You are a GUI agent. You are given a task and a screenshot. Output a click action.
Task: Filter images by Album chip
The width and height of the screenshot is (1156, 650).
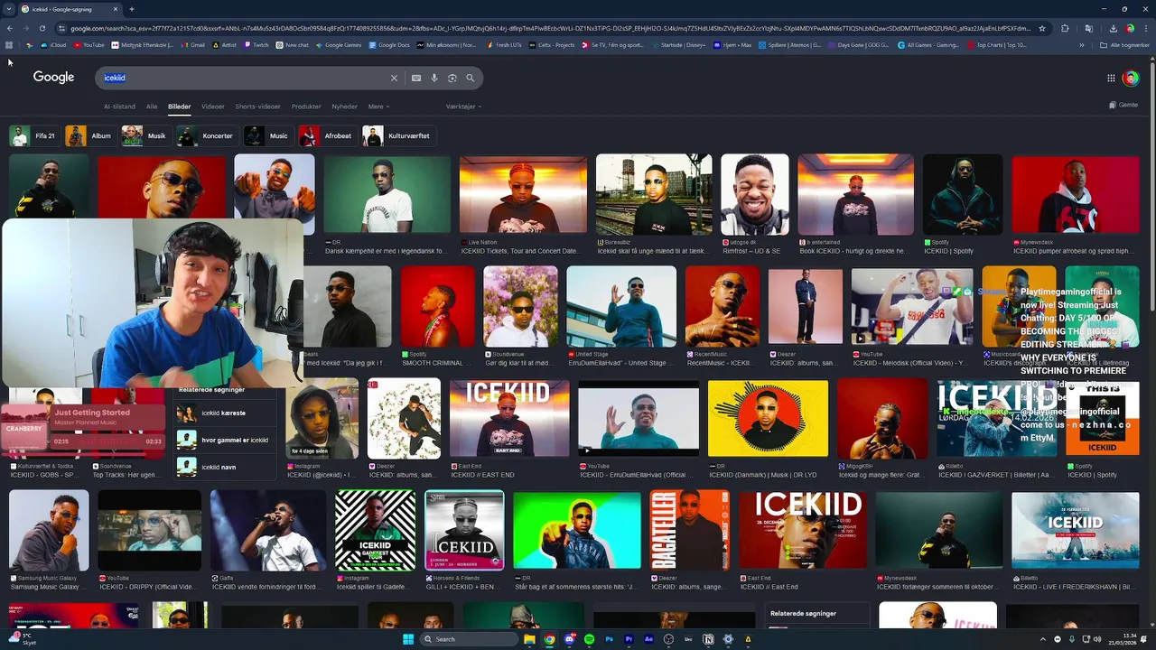click(x=90, y=136)
